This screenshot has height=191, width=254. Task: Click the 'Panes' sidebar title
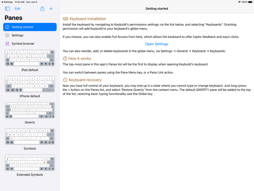tap(13, 18)
